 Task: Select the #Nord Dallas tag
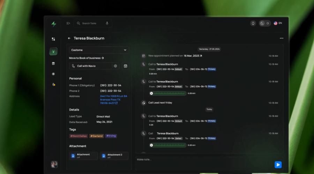(x=78, y=136)
